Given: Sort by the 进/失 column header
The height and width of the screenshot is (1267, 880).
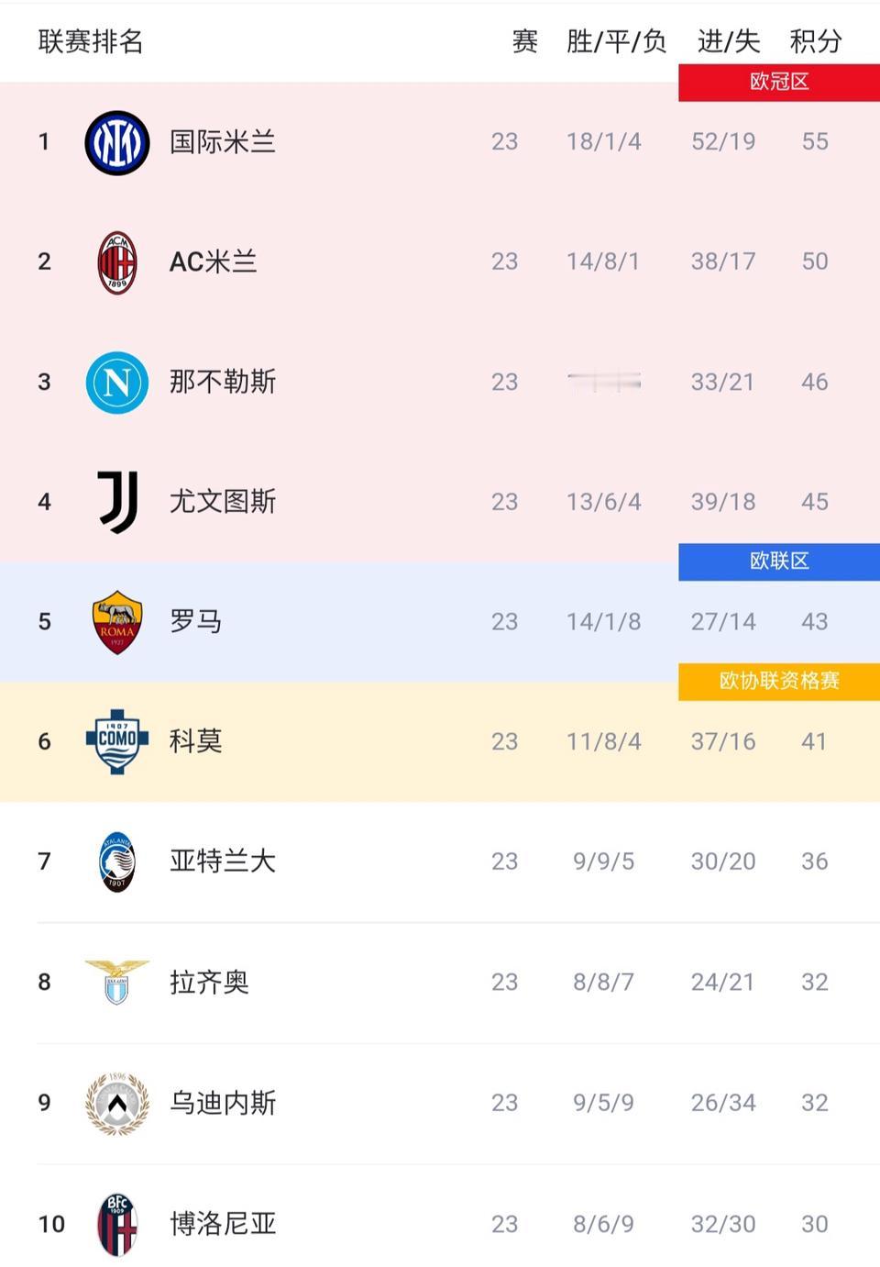Looking at the screenshot, I should tap(723, 41).
